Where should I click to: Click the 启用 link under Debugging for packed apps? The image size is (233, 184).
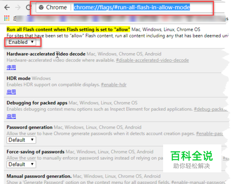click(11, 116)
